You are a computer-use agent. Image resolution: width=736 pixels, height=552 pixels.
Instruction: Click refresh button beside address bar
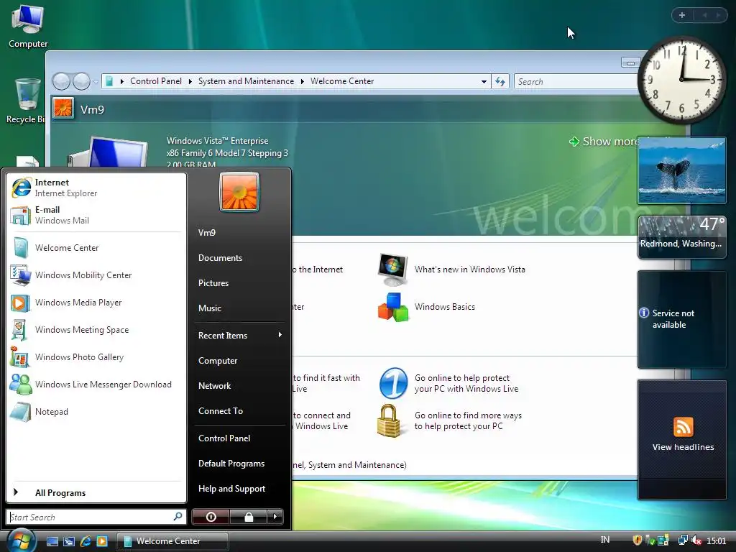point(500,82)
